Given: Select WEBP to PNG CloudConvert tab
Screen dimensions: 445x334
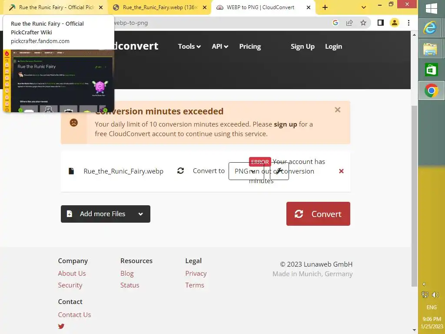Looking at the screenshot, I should 260,7.
